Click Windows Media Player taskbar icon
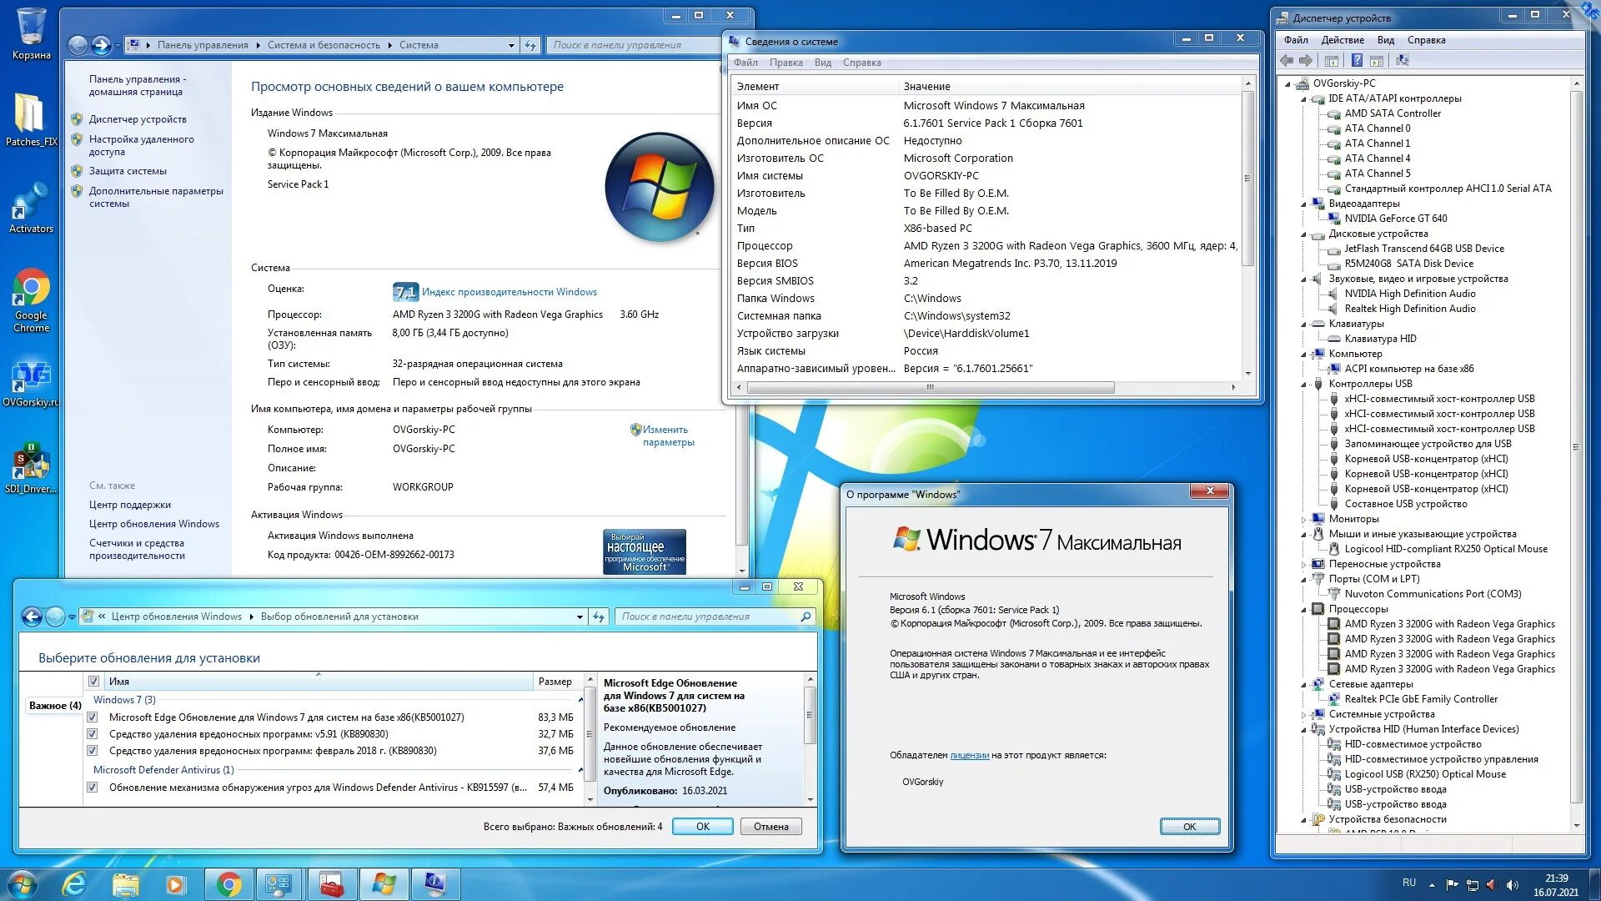 175,883
